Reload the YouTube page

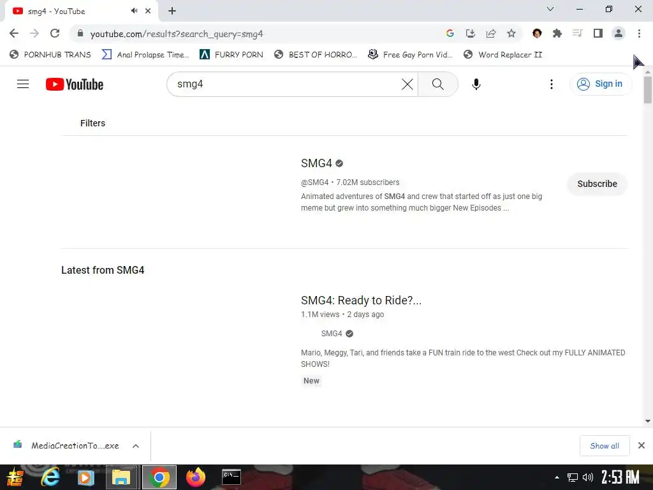pos(55,33)
